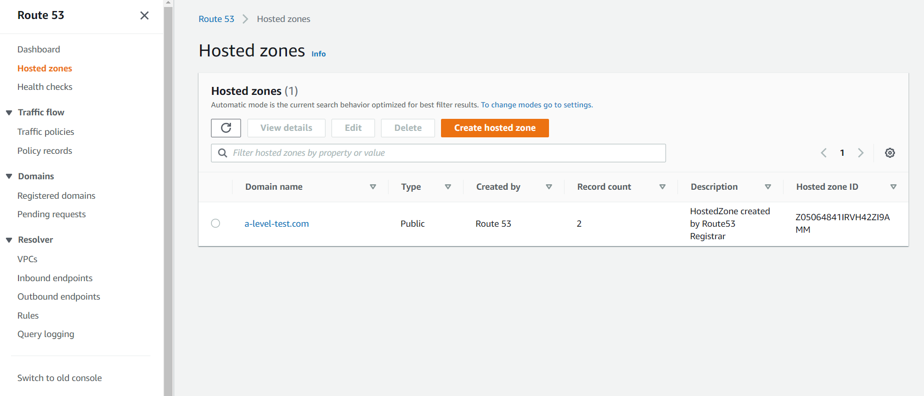Image resolution: width=924 pixels, height=396 pixels.
Task: Sort by Created by column arrow
Action: point(548,187)
